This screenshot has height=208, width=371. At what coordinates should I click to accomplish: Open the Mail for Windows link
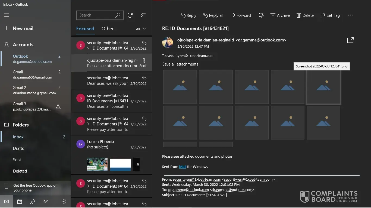[x=183, y=167]
